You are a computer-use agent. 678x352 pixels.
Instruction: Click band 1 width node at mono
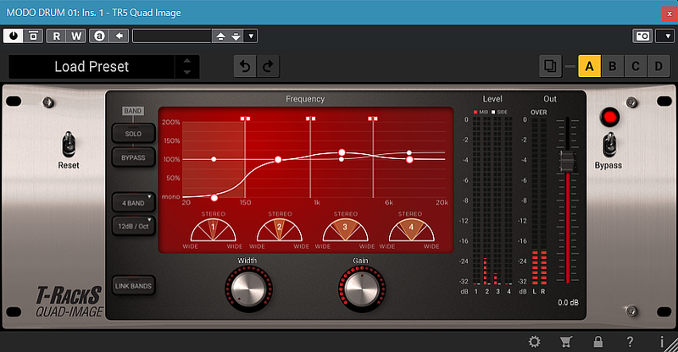pyautogui.click(x=214, y=198)
